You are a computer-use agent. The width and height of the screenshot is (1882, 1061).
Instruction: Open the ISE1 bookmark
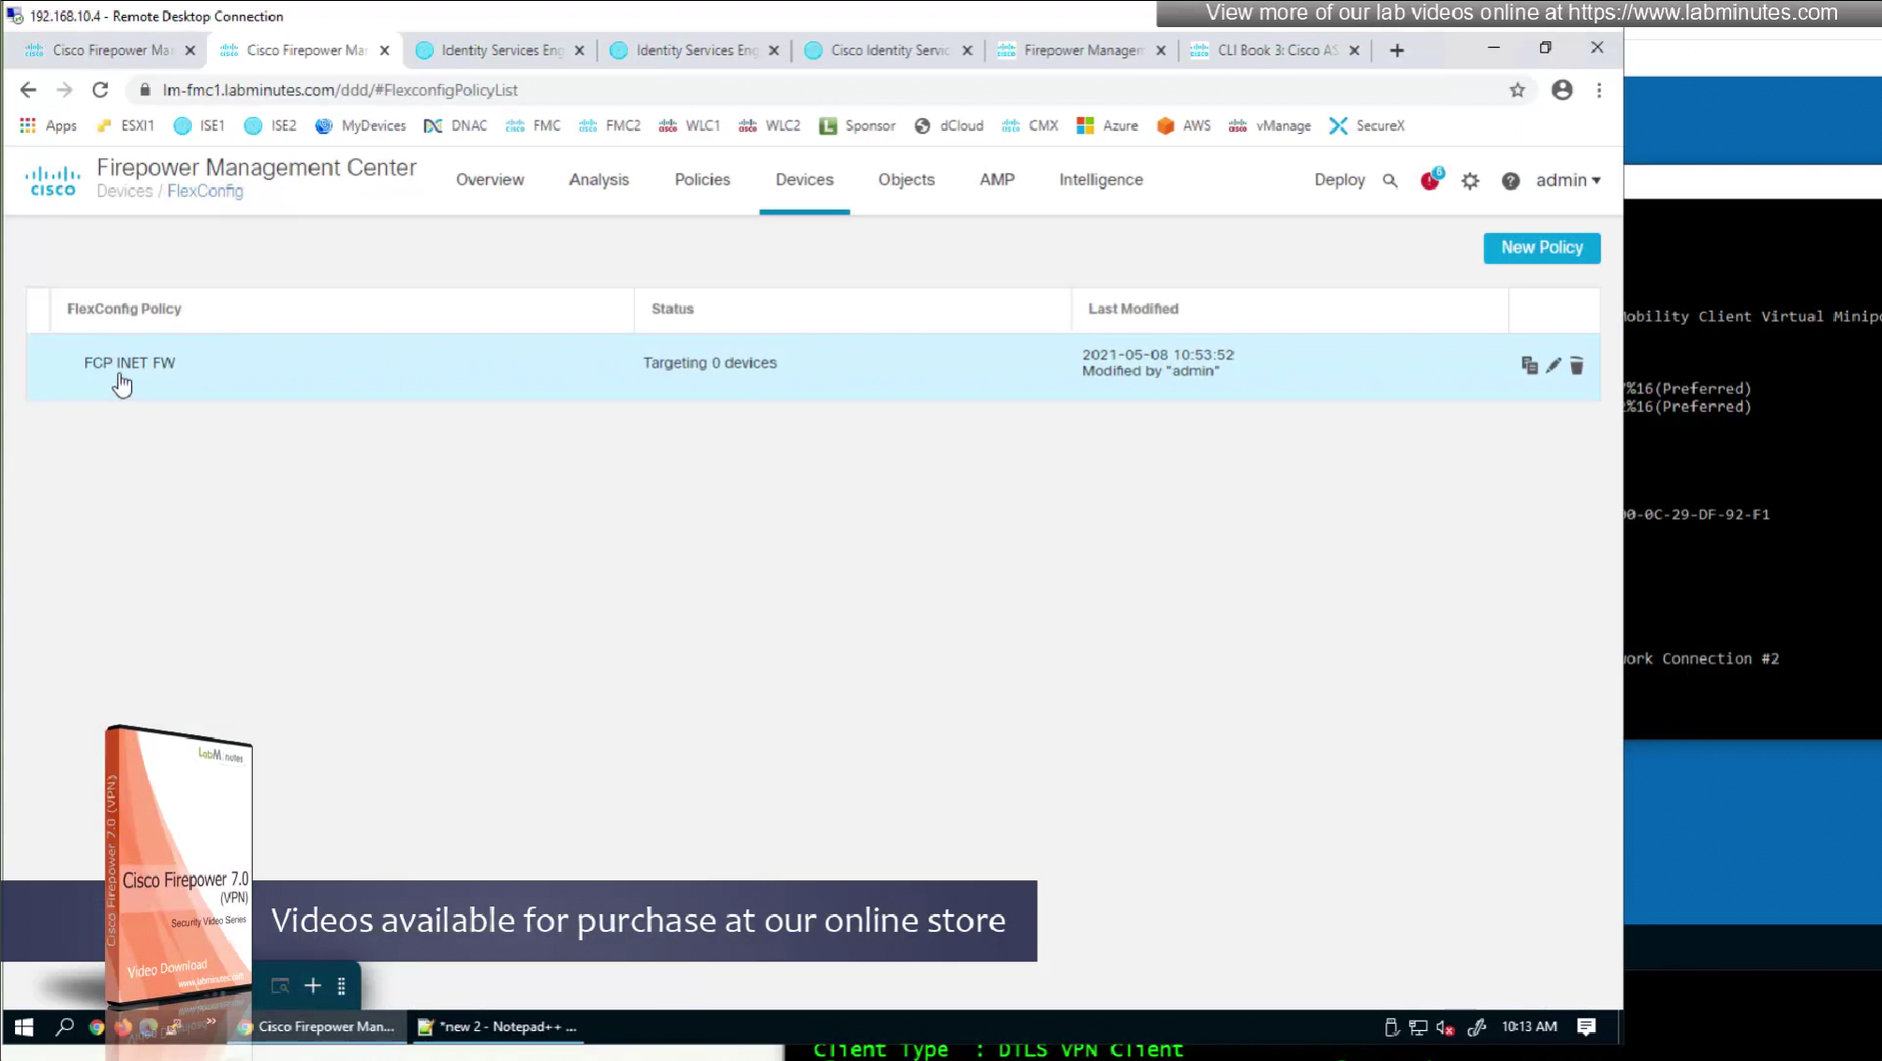[200, 125]
